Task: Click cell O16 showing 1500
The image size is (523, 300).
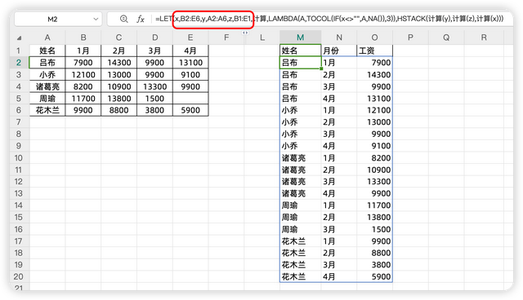Action: click(374, 229)
